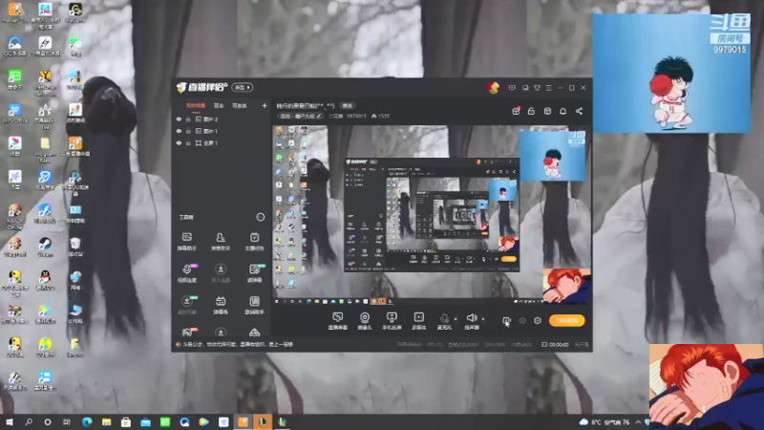Open the room manager assistant tool with person icon
764x430 pixels.
221,241
